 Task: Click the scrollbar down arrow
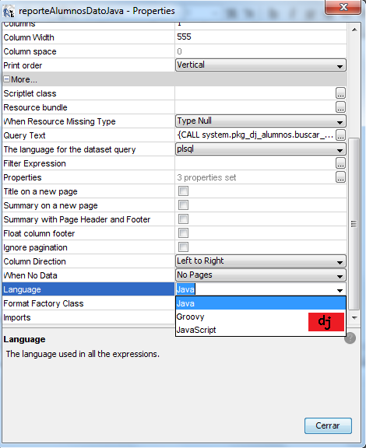(354, 317)
